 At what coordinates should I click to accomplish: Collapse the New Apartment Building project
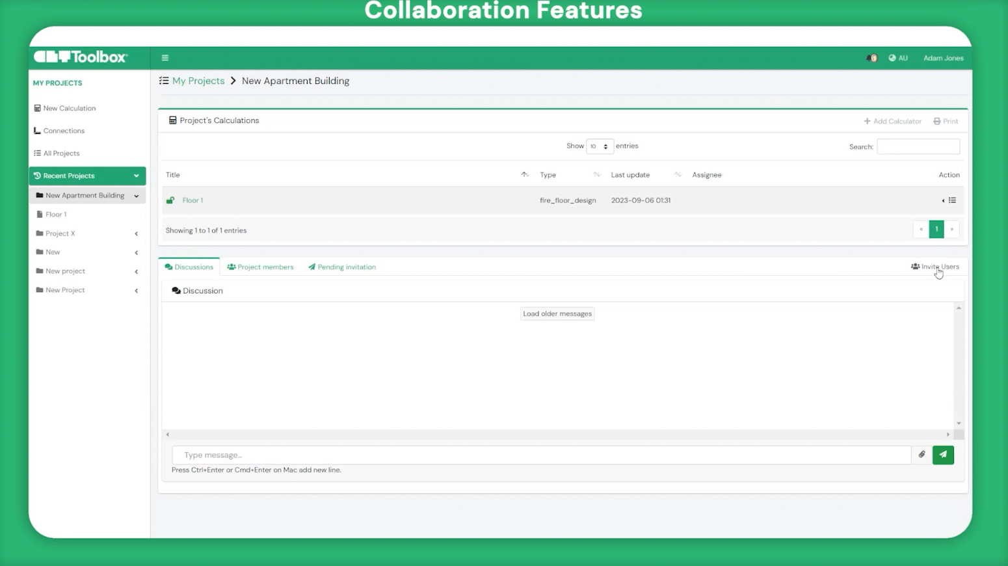click(137, 195)
